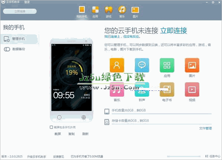This screenshot has height=160, width=222.
Task: Click the 刷新 refresh button
Action: tap(85, 134)
